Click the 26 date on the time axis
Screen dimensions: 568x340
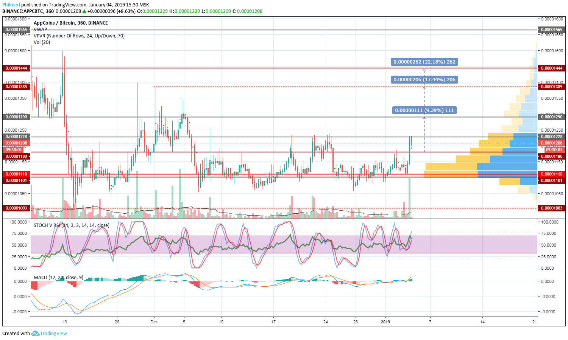tap(117, 322)
